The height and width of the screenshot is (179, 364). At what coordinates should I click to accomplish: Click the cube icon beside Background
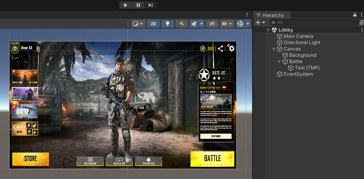coord(285,55)
